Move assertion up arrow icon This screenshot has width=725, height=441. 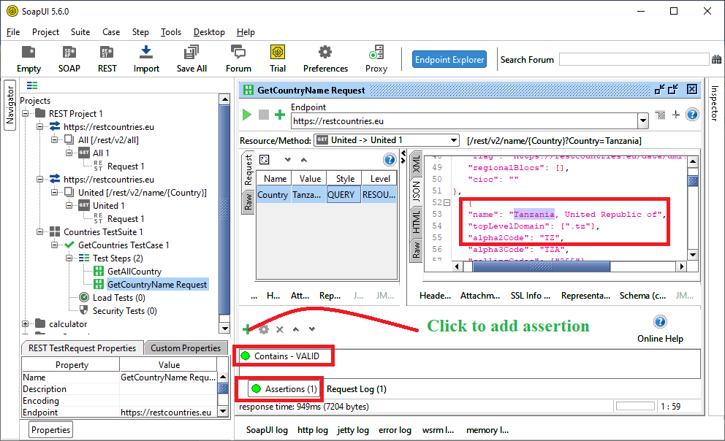(x=296, y=329)
